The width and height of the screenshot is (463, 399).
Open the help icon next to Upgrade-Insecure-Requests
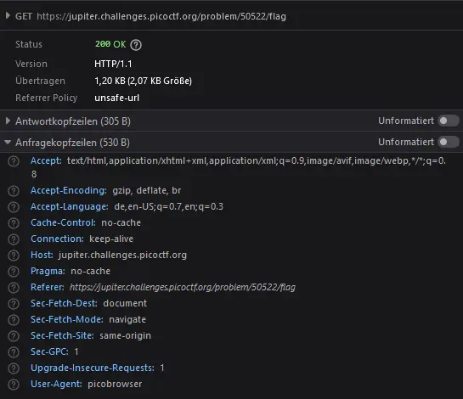click(x=14, y=368)
